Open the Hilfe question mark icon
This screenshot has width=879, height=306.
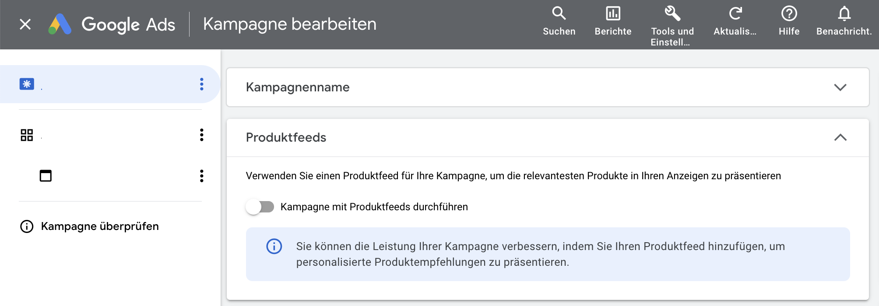click(789, 14)
